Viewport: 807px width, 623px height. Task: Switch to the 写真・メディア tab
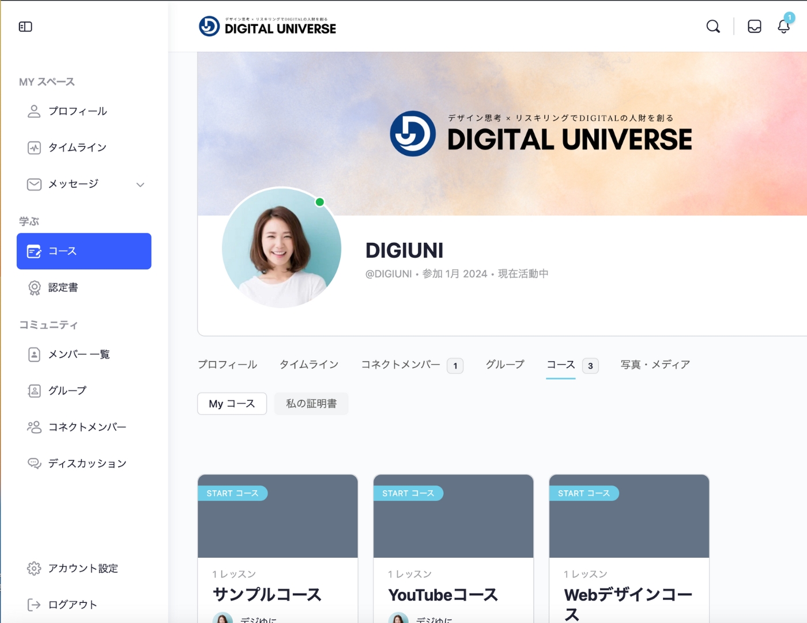655,365
